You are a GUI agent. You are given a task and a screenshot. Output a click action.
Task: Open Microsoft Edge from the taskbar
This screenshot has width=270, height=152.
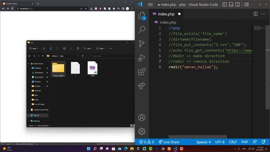coord(126,149)
